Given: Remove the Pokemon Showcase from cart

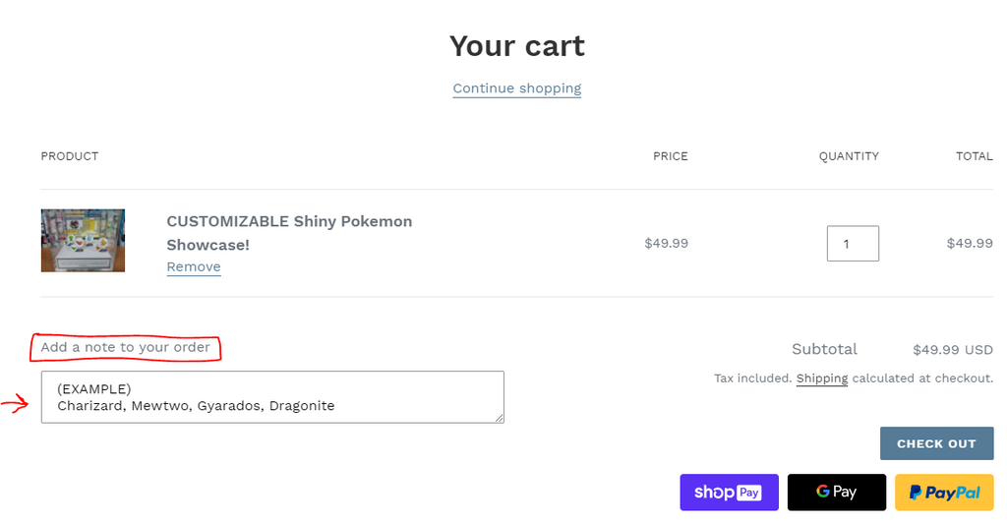Looking at the screenshot, I should click(194, 267).
